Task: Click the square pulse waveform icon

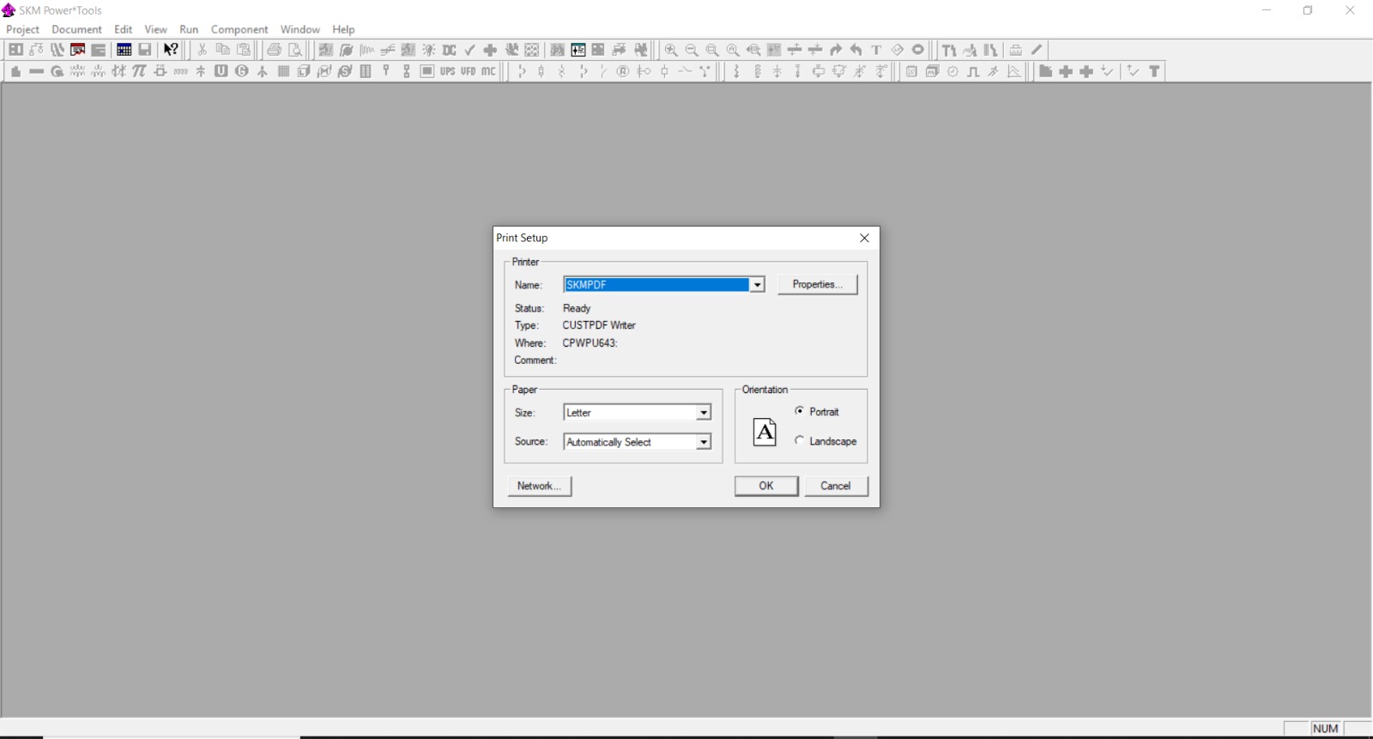Action: [x=973, y=71]
